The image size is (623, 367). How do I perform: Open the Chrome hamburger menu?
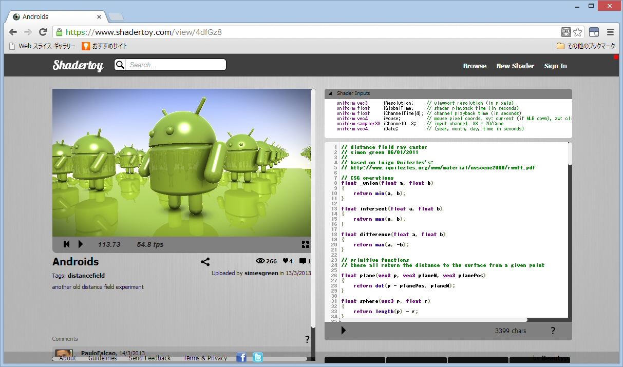point(610,32)
